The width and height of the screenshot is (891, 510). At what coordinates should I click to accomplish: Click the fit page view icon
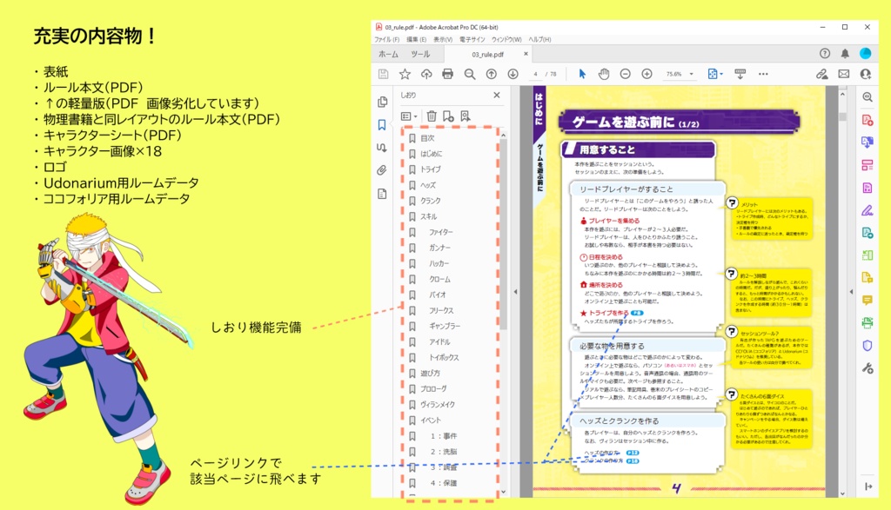(x=712, y=75)
